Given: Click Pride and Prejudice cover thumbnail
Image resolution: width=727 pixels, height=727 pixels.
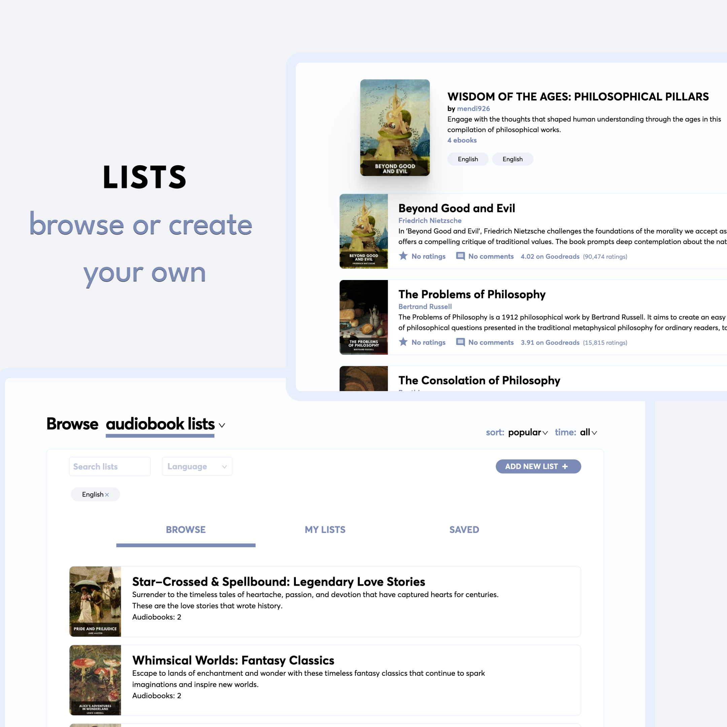Looking at the screenshot, I should (95, 601).
